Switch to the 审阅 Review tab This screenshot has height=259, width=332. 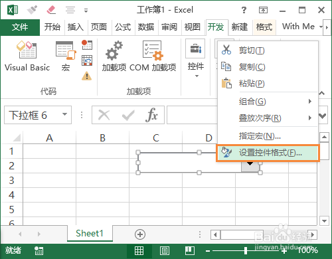(169, 27)
